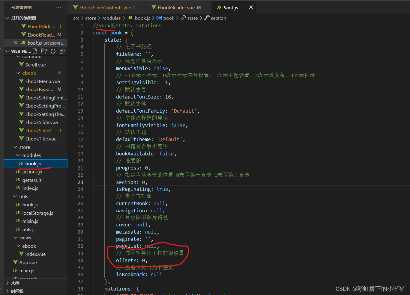Click the Vue icon beside EbookTitle.vue

point(21,138)
